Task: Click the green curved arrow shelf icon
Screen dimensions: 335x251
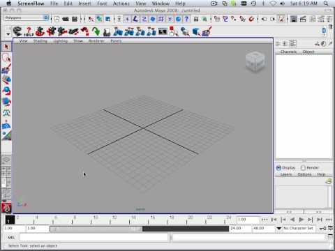Action: (96, 31)
